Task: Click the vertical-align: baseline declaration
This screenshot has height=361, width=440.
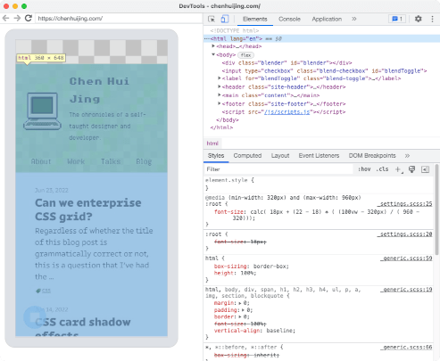Action: pyautogui.click(x=254, y=331)
